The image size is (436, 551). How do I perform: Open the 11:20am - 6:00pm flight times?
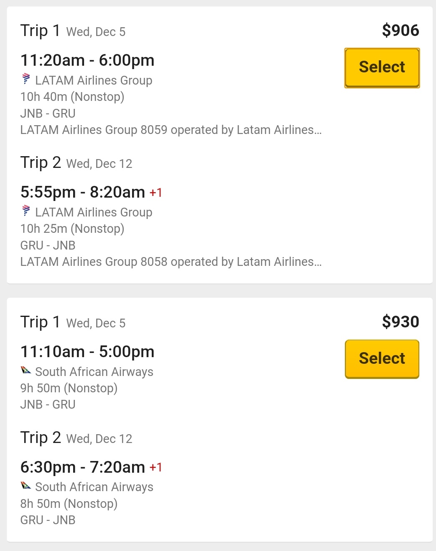[x=87, y=60]
